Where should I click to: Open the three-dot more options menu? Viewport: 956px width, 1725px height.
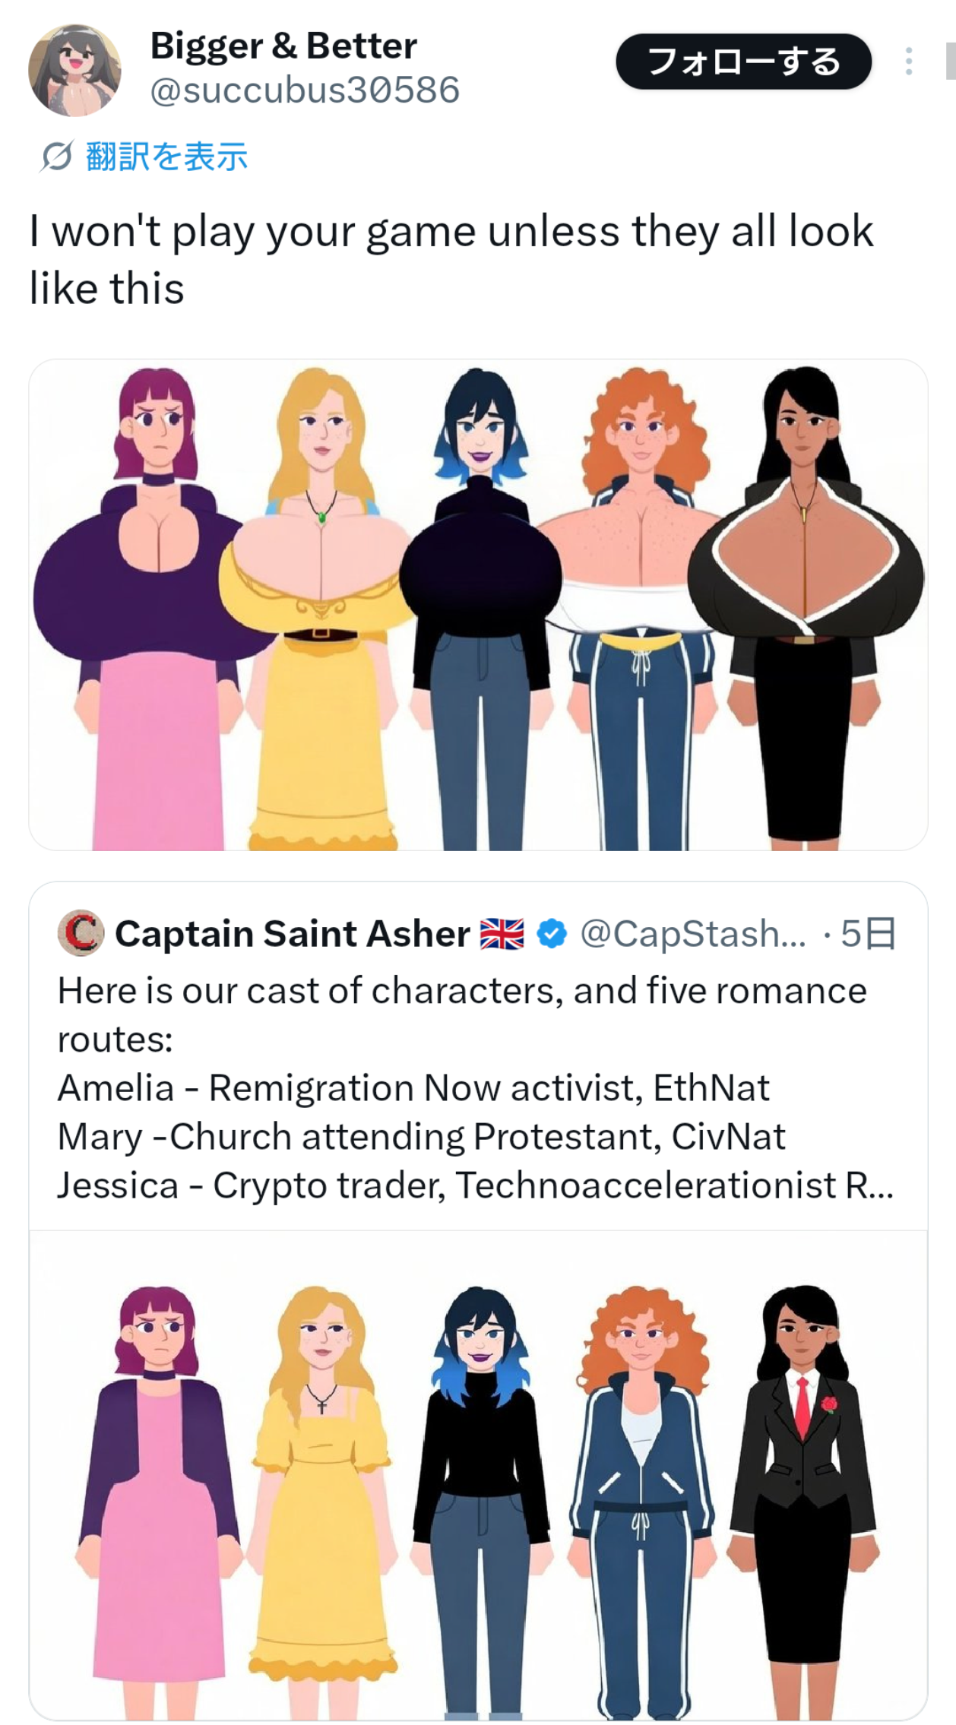point(908,62)
